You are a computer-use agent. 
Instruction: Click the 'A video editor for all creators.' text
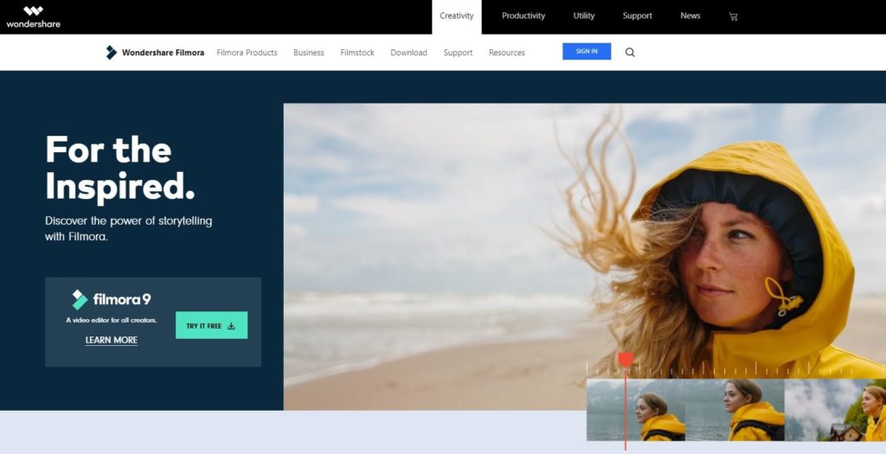point(112,320)
